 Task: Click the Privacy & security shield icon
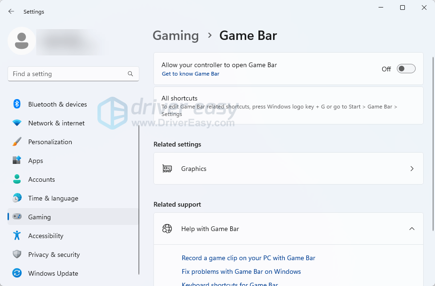click(17, 255)
